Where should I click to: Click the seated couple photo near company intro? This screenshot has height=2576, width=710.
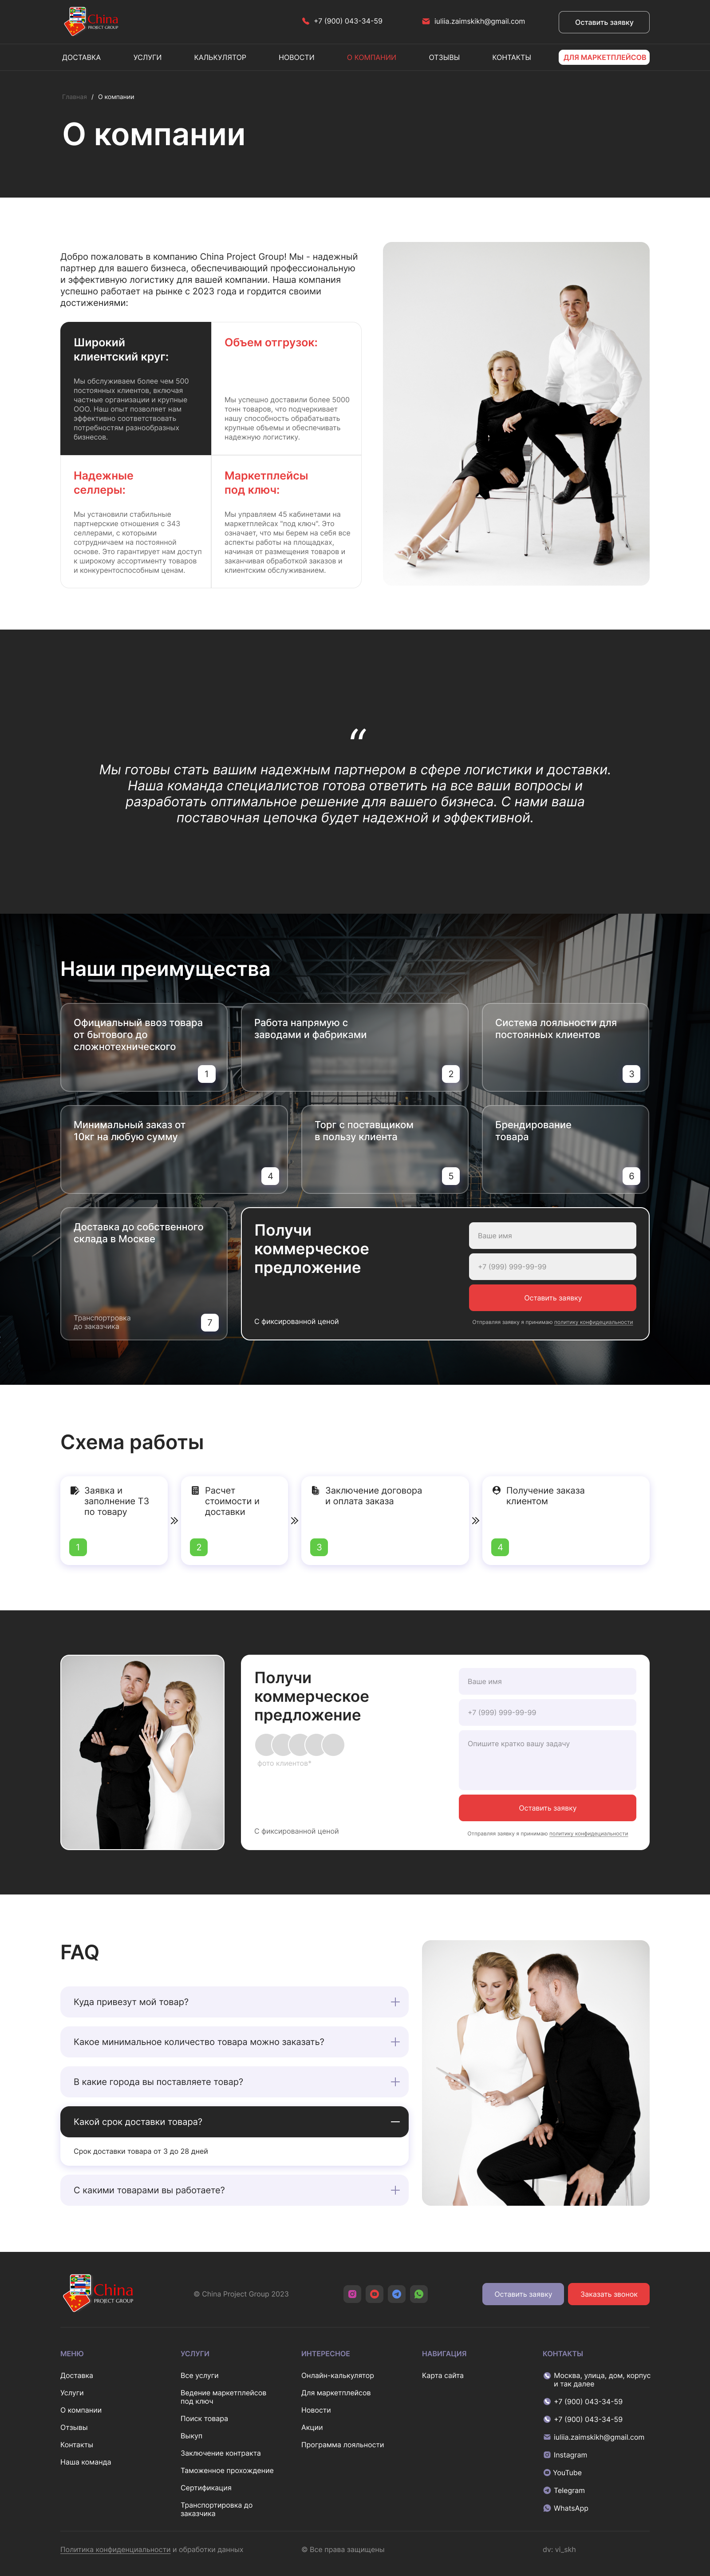[516, 413]
